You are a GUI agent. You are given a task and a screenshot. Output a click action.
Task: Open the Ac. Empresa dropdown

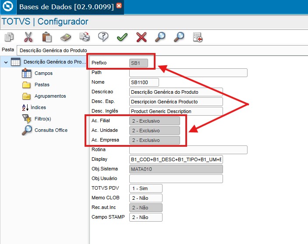click(155, 140)
